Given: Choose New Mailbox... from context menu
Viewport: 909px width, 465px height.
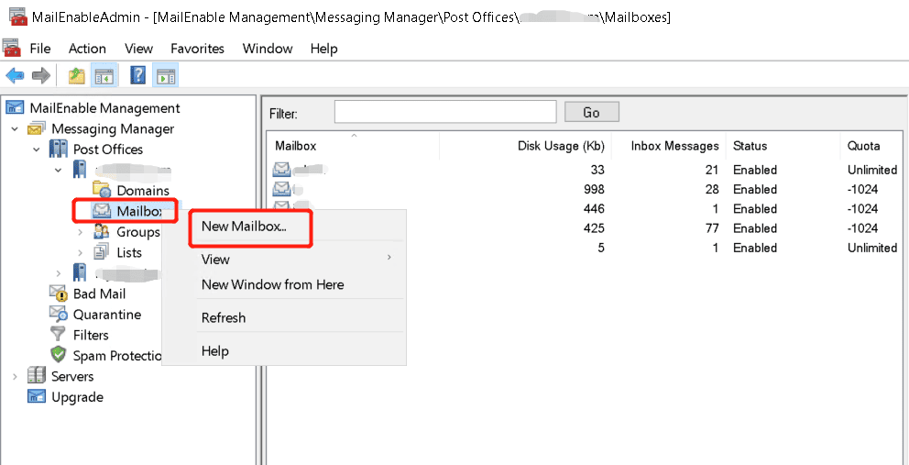Looking at the screenshot, I should point(244,227).
